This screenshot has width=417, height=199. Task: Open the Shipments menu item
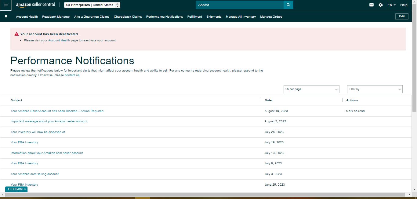click(214, 16)
